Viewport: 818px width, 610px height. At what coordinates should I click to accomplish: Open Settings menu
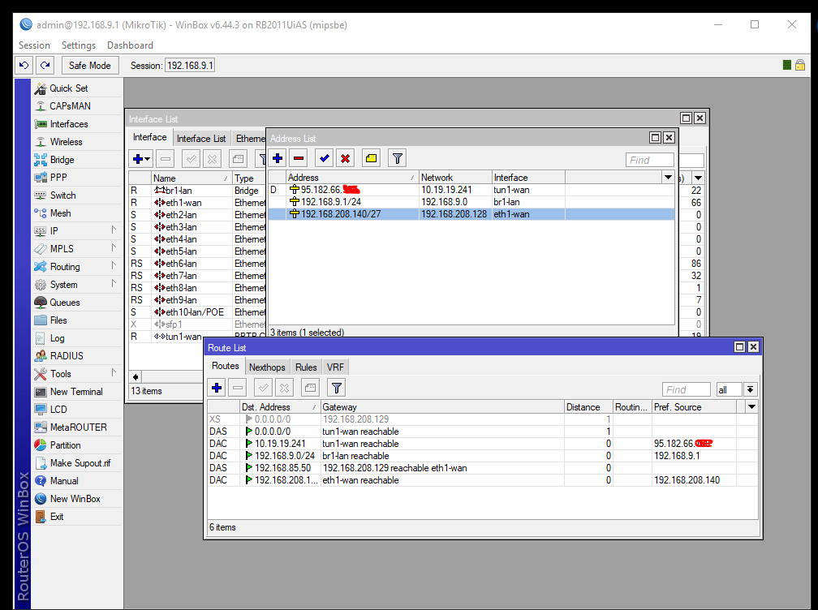pyautogui.click(x=79, y=45)
